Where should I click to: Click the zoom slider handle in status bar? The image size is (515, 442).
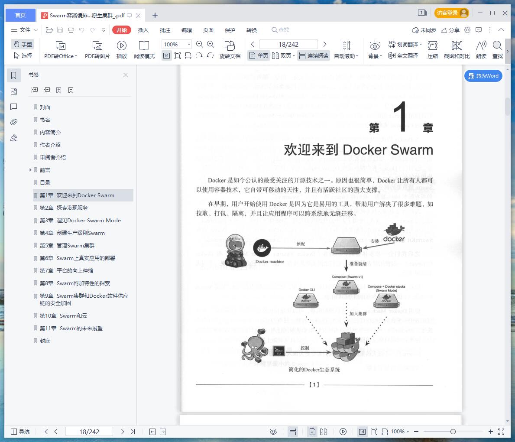453,432
